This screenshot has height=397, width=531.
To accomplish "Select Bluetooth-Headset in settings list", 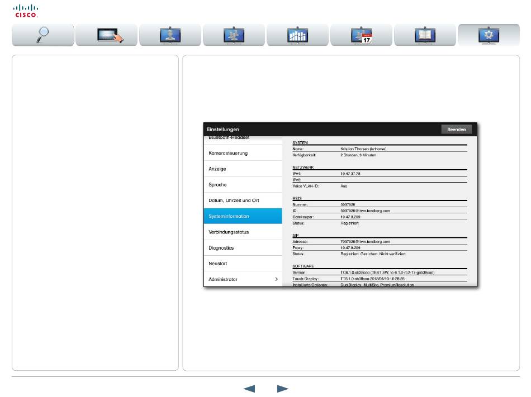I will point(243,139).
